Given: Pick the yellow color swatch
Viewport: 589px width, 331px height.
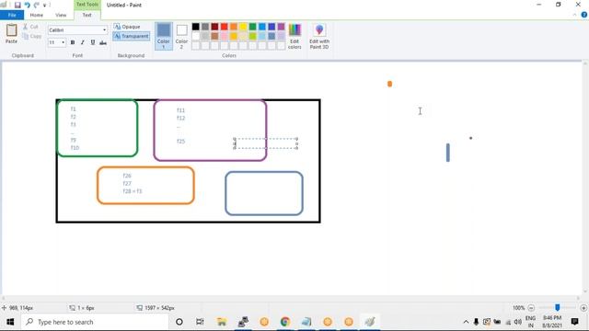Looking at the screenshot, I should (243, 27).
